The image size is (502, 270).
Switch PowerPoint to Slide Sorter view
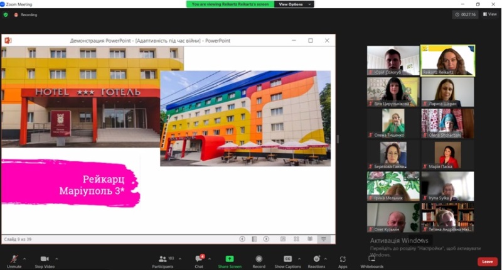(x=296, y=239)
